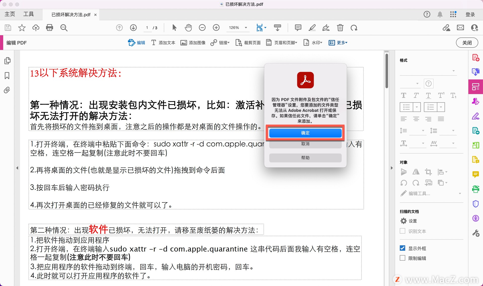Enable the 限制编辑 checkbox
This screenshot has width=483, height=286.
[x=403, y=258]
